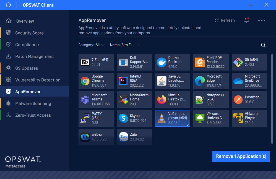Click Remove 1 Application(s) button
Viewport: 276px width, 179px height.
pyautogui.click(x=241, y=156)
